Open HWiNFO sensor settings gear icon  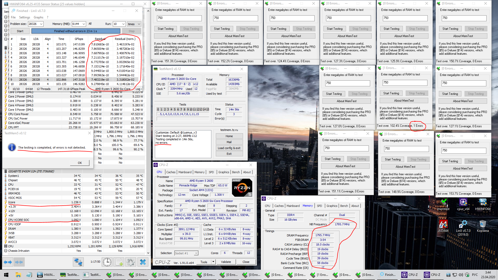pyautogui.click(x=131, y=262)
